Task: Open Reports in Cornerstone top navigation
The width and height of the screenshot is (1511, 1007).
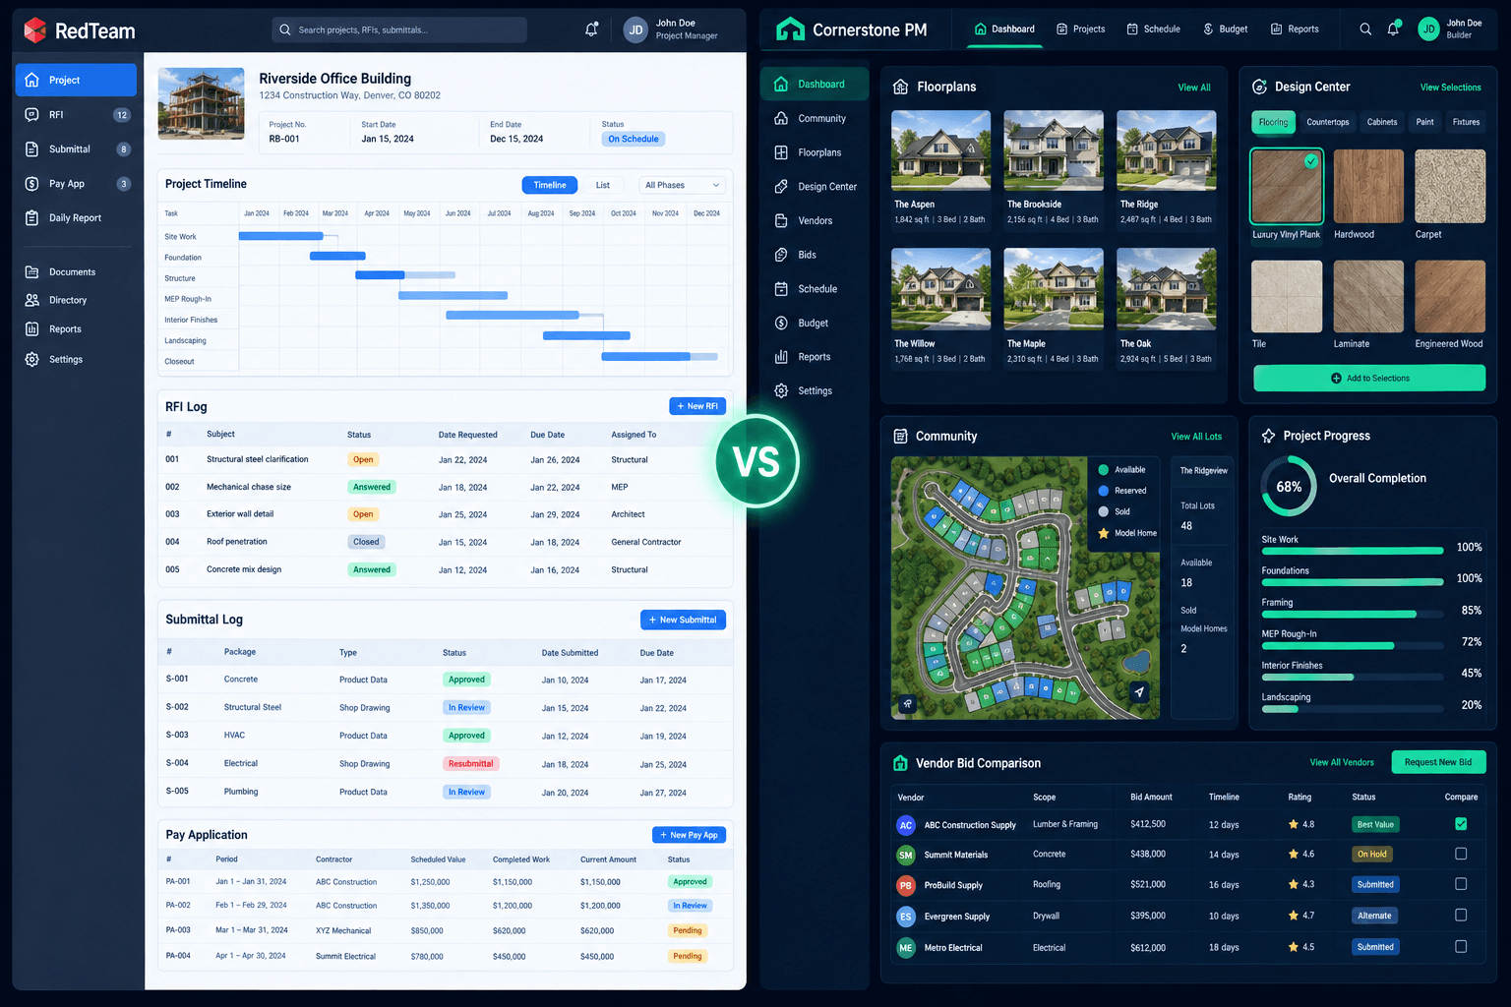Action: coord(1295,30)
